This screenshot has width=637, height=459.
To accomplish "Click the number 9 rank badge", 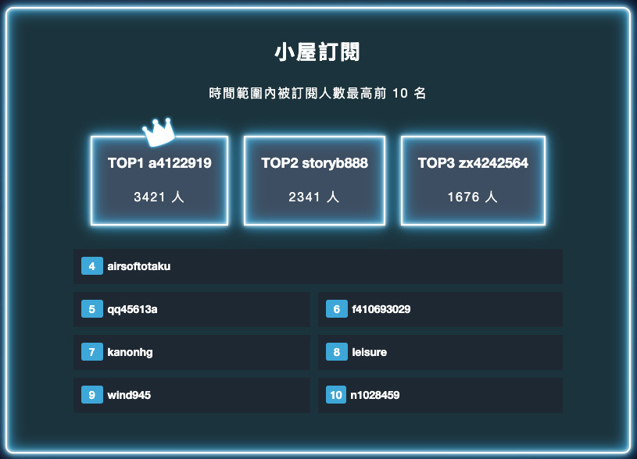I will 91,395.
